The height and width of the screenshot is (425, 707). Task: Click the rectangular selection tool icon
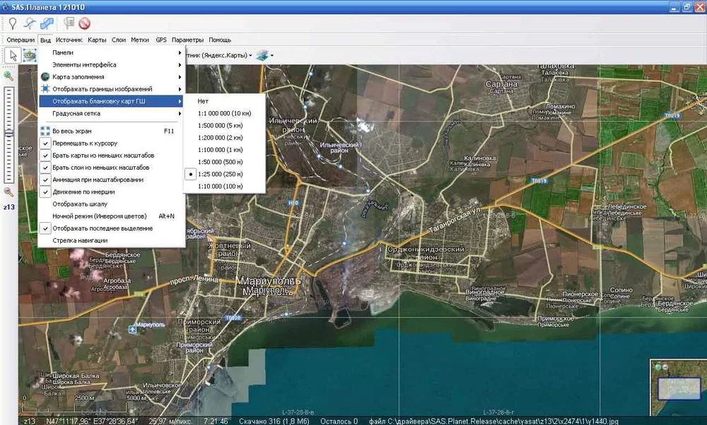30,55
